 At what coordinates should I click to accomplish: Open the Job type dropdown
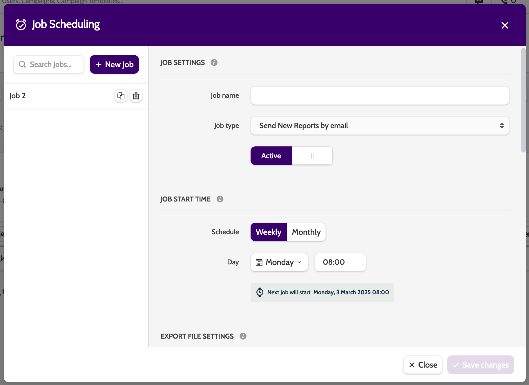380,126
